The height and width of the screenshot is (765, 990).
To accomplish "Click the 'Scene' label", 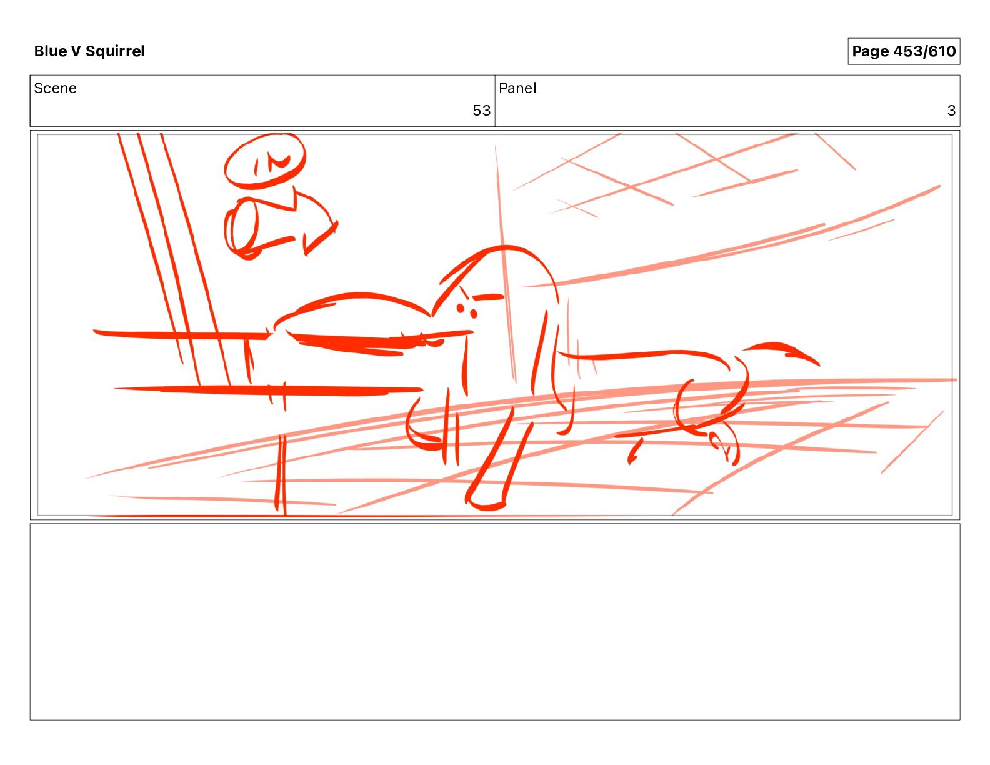I will [x=55, y=88].
